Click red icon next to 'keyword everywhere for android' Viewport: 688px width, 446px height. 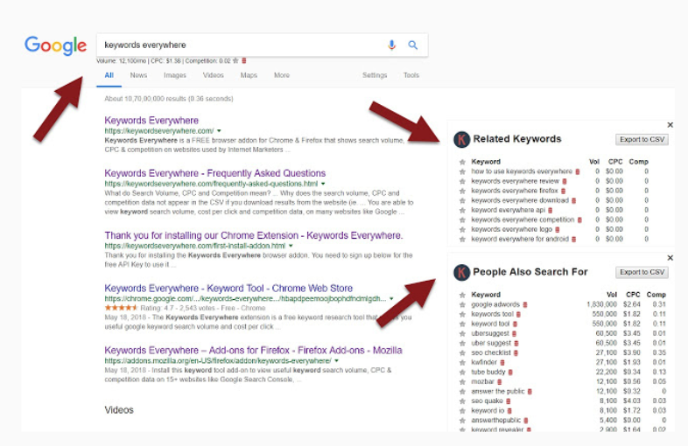[573, 240]
